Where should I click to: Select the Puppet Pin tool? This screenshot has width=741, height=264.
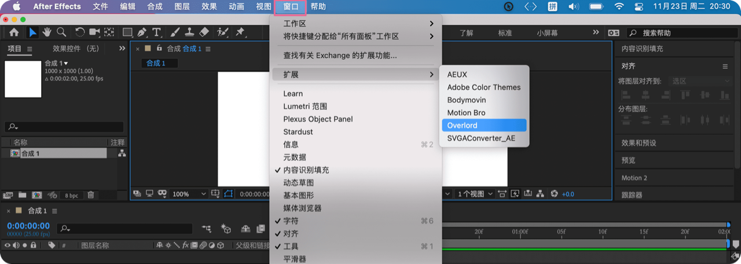click(240, 32)
